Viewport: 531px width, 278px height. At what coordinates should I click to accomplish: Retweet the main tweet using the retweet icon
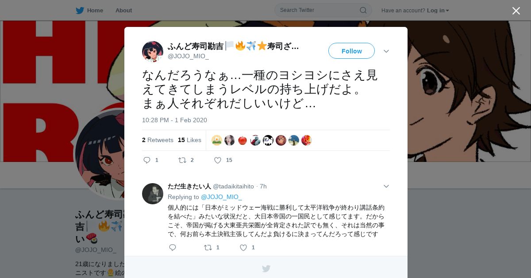pyautogui.click(x=182, y=160)
